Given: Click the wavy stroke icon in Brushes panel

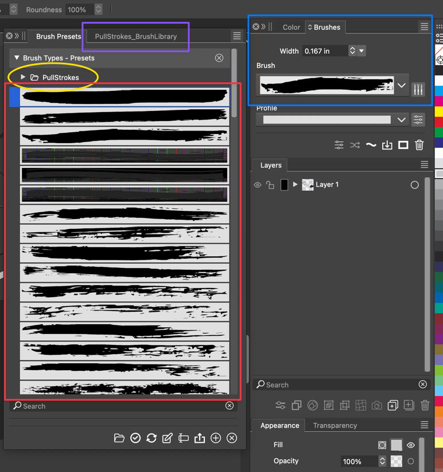Looking at the screenshot, I should [x=371, y=145].
